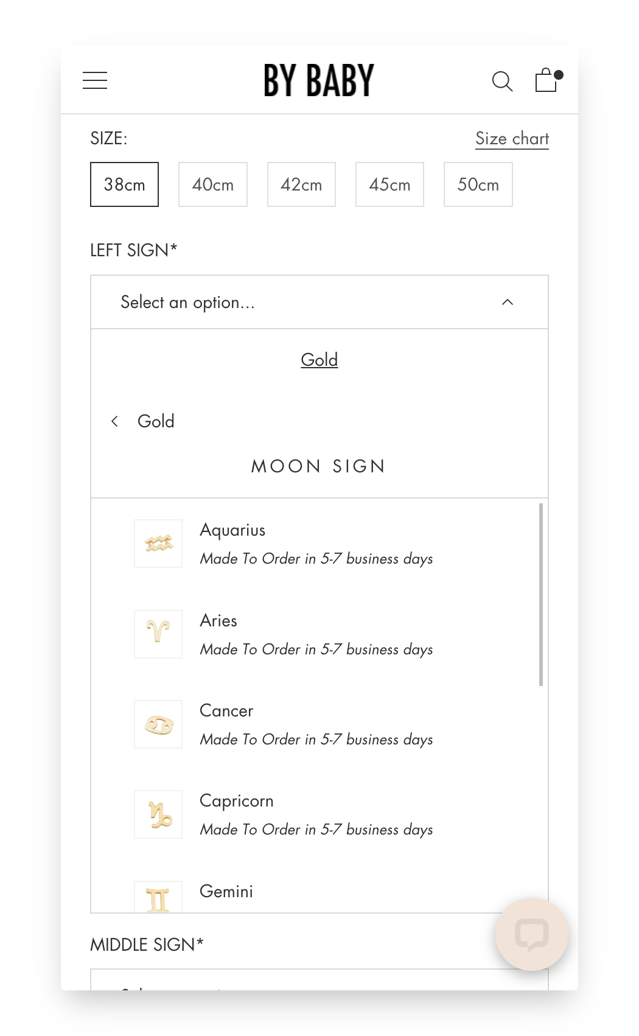
Task: Go back using the Gold chevron
Action: point(114,421)
